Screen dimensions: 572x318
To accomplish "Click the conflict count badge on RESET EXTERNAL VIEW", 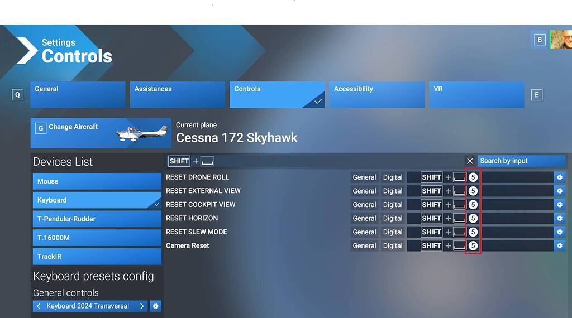I will click(x=473, y=191).
